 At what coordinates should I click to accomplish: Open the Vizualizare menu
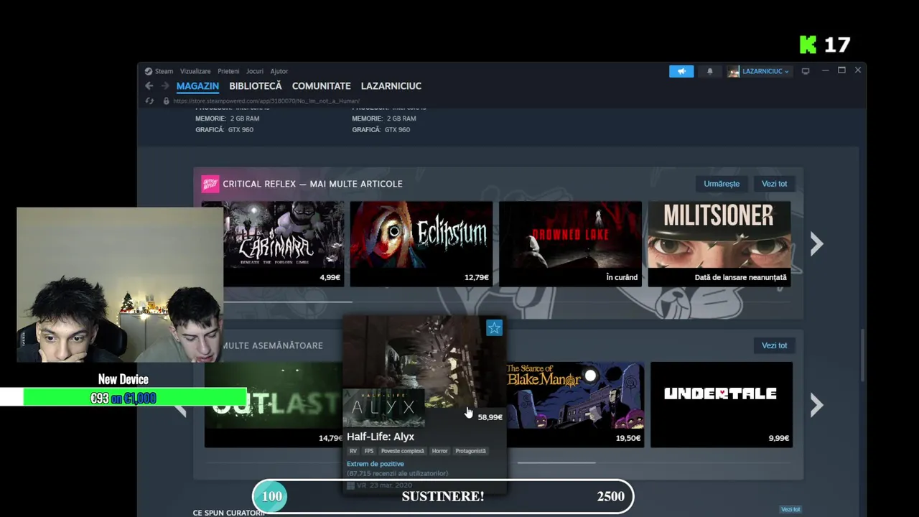click(x=195, y=71)
